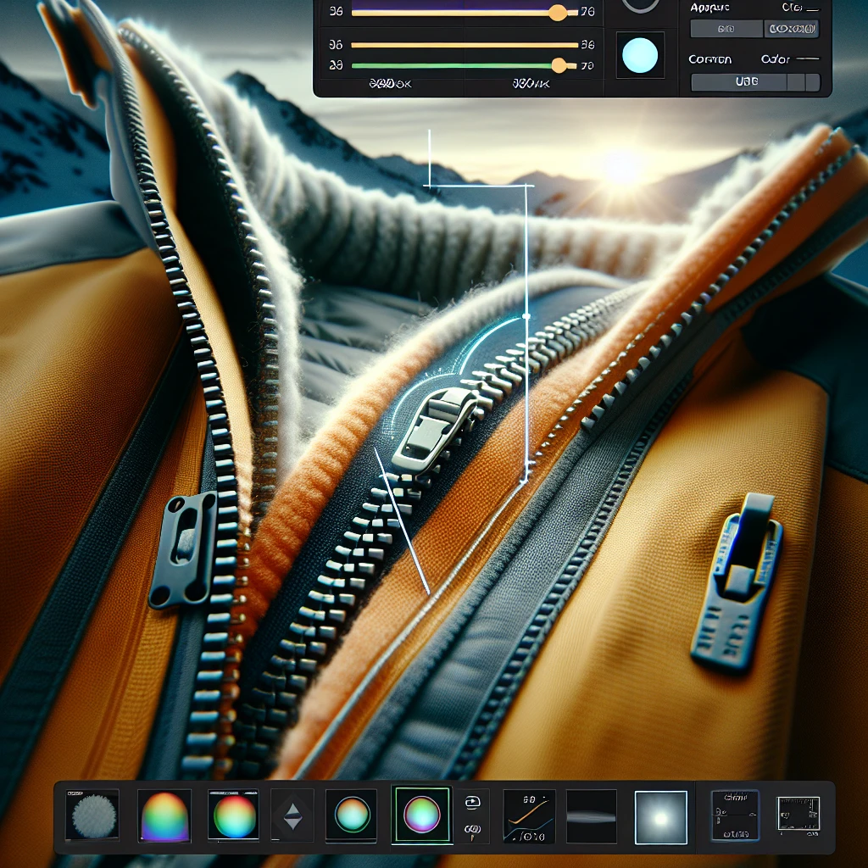The image size is (868, 868).
Task: Select the white glow light preset thumbnail
Action: (x=660, y=818)
